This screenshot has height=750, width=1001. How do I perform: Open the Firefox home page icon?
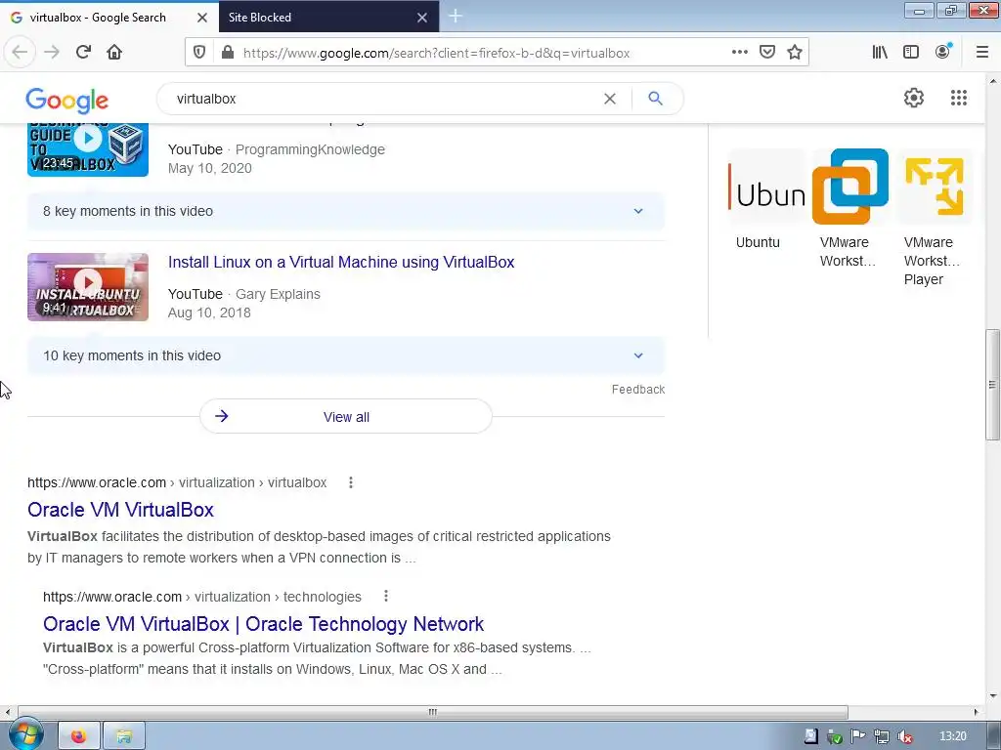click(114, 52)
